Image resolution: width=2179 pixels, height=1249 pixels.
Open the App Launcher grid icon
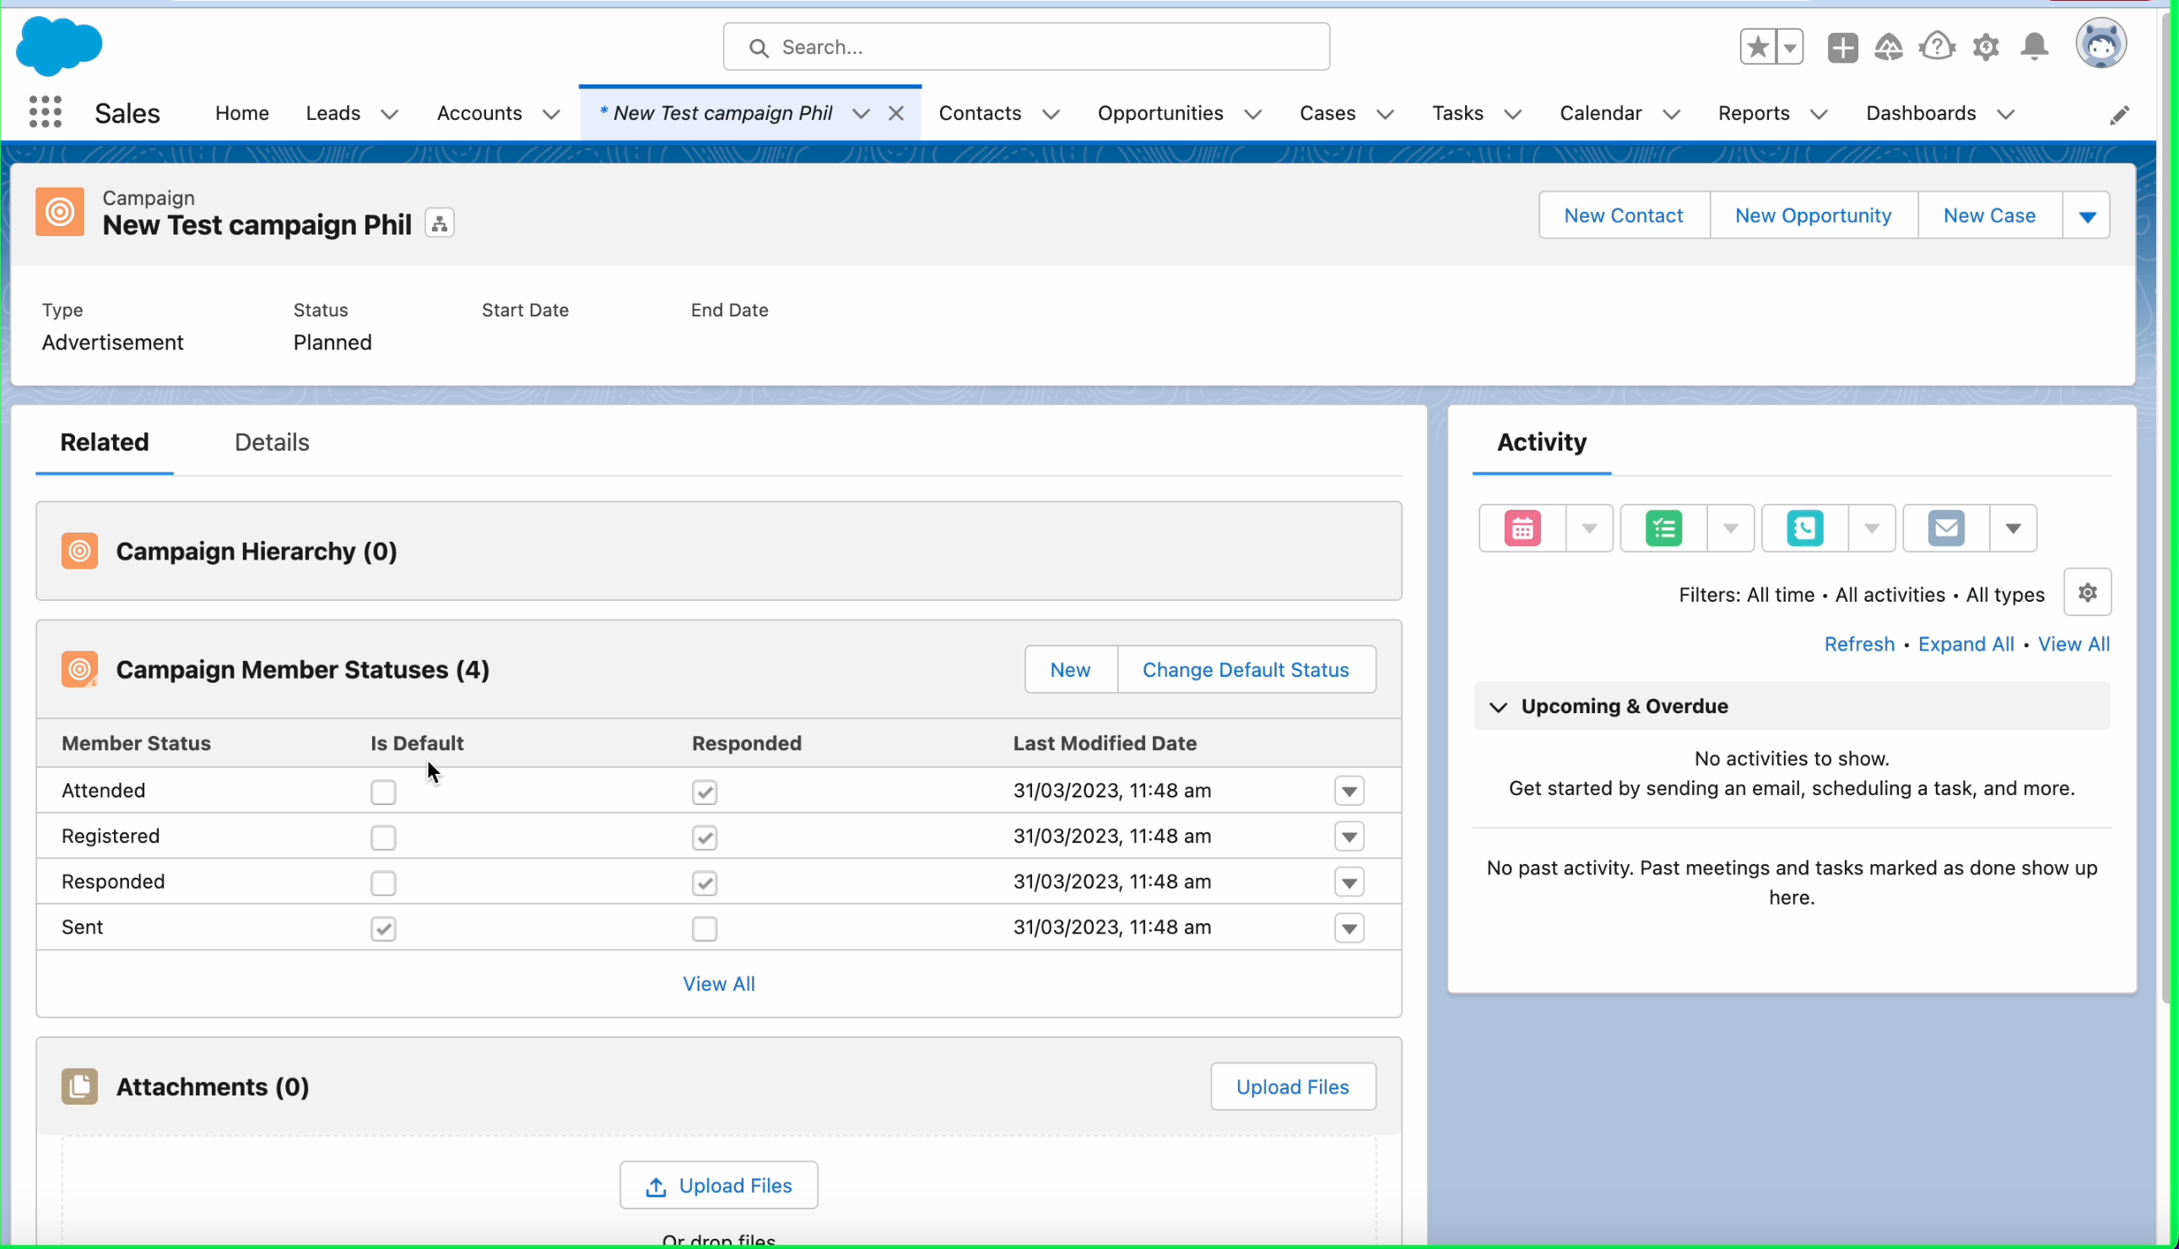click(45, 112)
